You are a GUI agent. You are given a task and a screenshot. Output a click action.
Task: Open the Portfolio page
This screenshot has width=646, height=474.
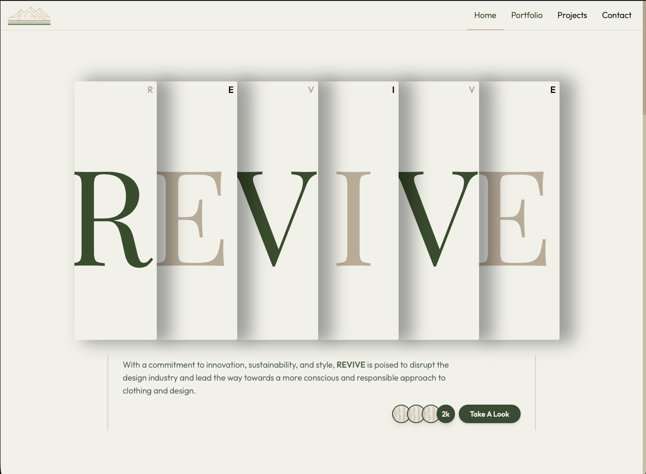tap(527, 15)
